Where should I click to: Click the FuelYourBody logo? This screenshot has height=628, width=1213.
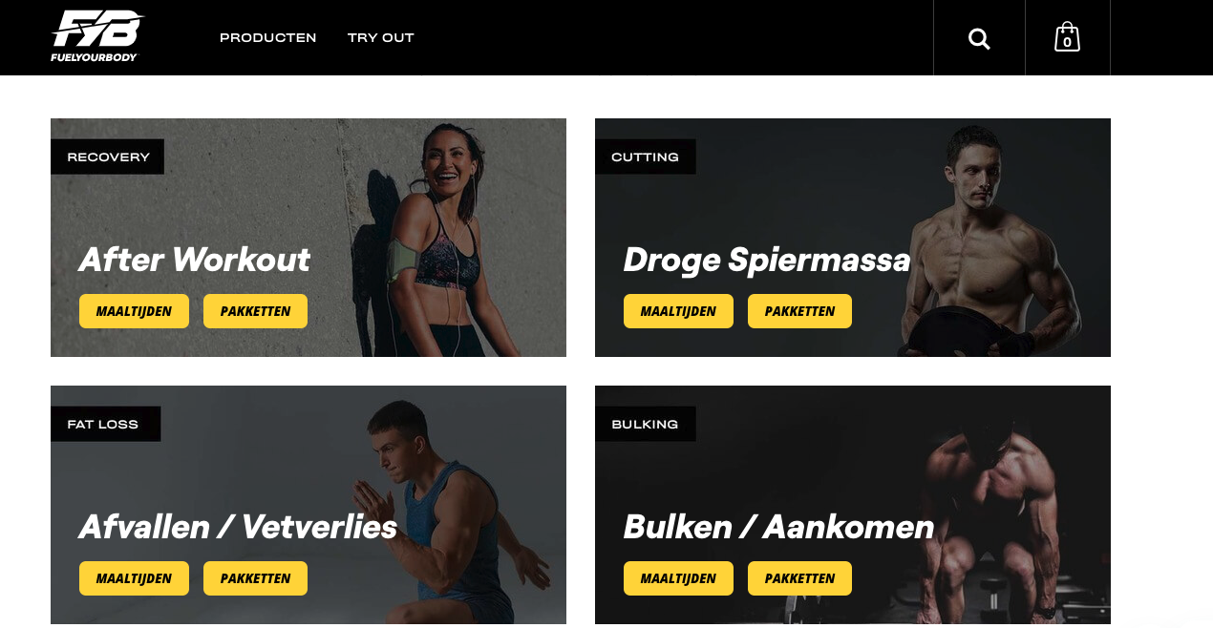tap(96, 36)
